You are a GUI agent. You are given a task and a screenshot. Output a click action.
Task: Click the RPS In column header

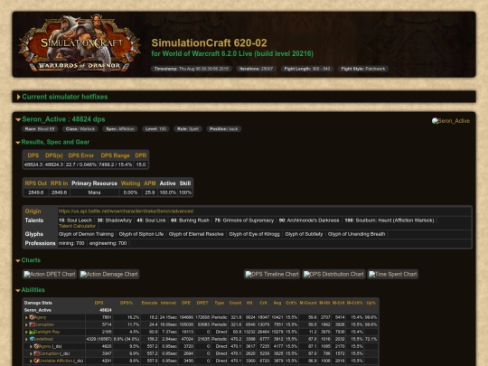[x=59, y=183]
